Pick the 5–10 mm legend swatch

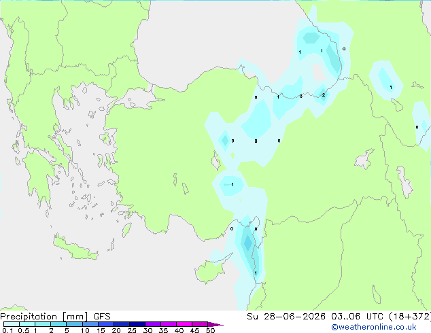(x=74, y=324)
